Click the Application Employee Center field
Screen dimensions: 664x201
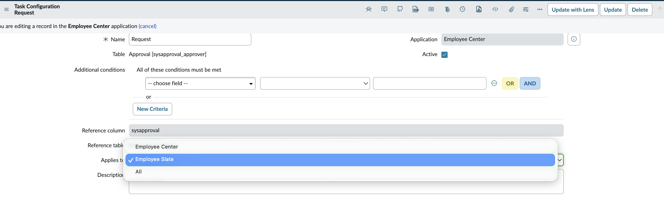(x=502, y=39)
